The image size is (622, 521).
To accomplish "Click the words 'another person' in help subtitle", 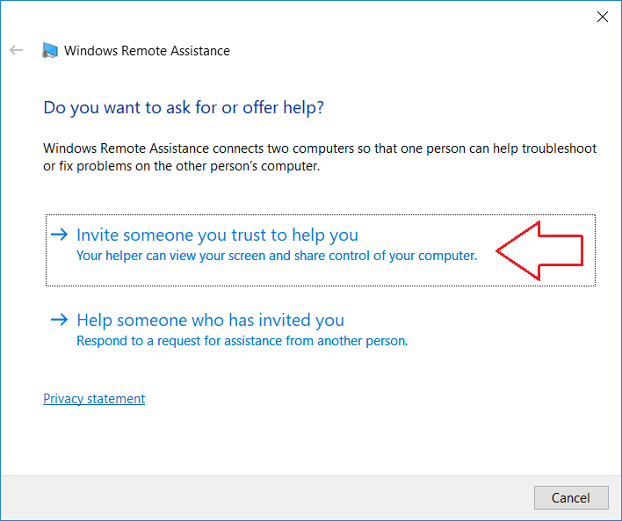I will [362, 341].
